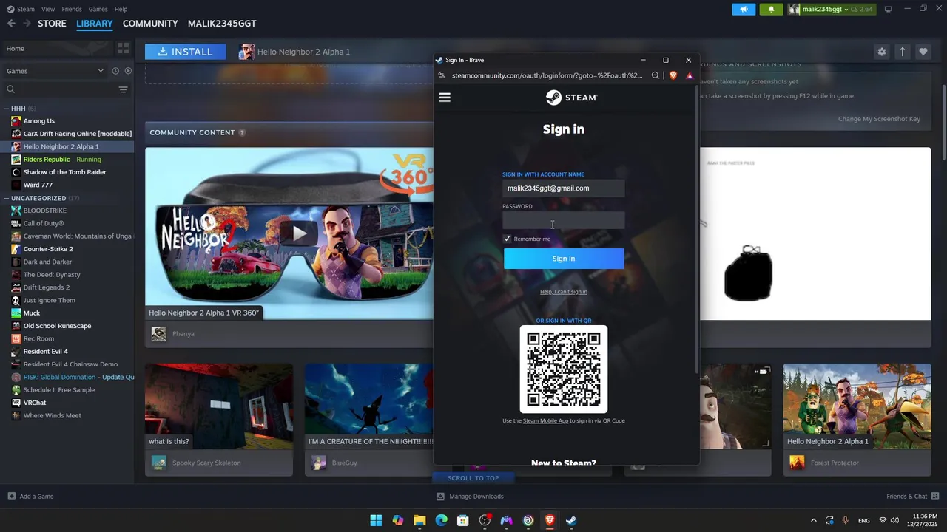Click Change My Screenshot Key

click(879, 119)
